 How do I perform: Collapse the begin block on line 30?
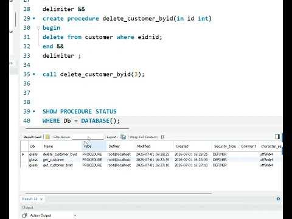38,27
